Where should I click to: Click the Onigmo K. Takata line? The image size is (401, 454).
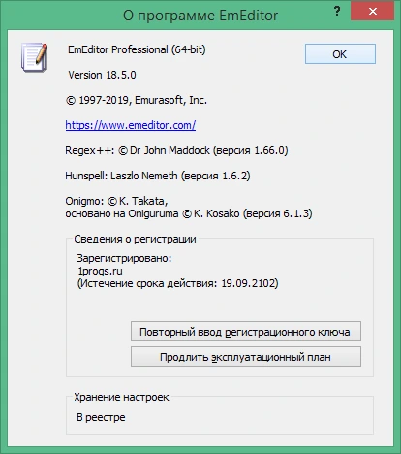pos(116,201)
